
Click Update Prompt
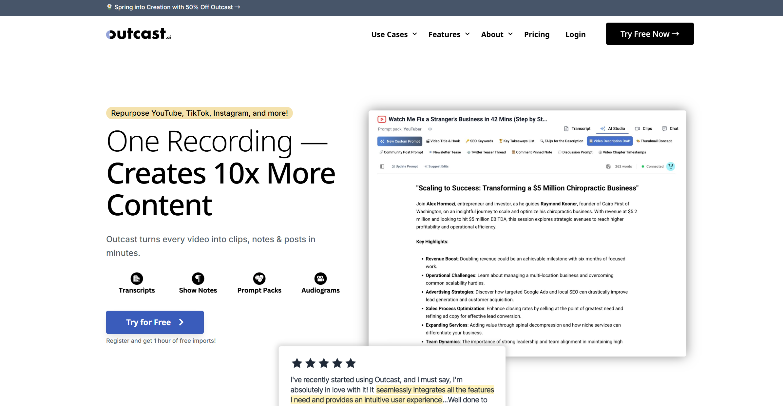[405, 166]
